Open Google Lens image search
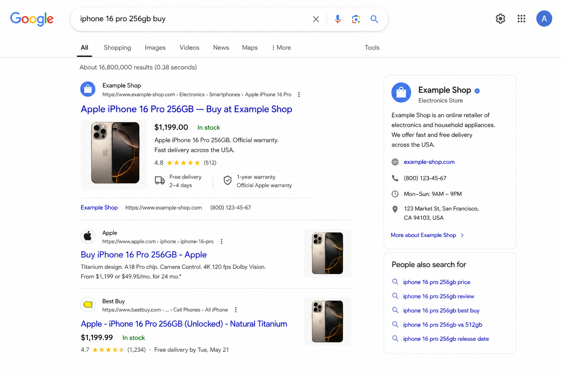This screenshot has height=374, width=561. coord(356,19)
